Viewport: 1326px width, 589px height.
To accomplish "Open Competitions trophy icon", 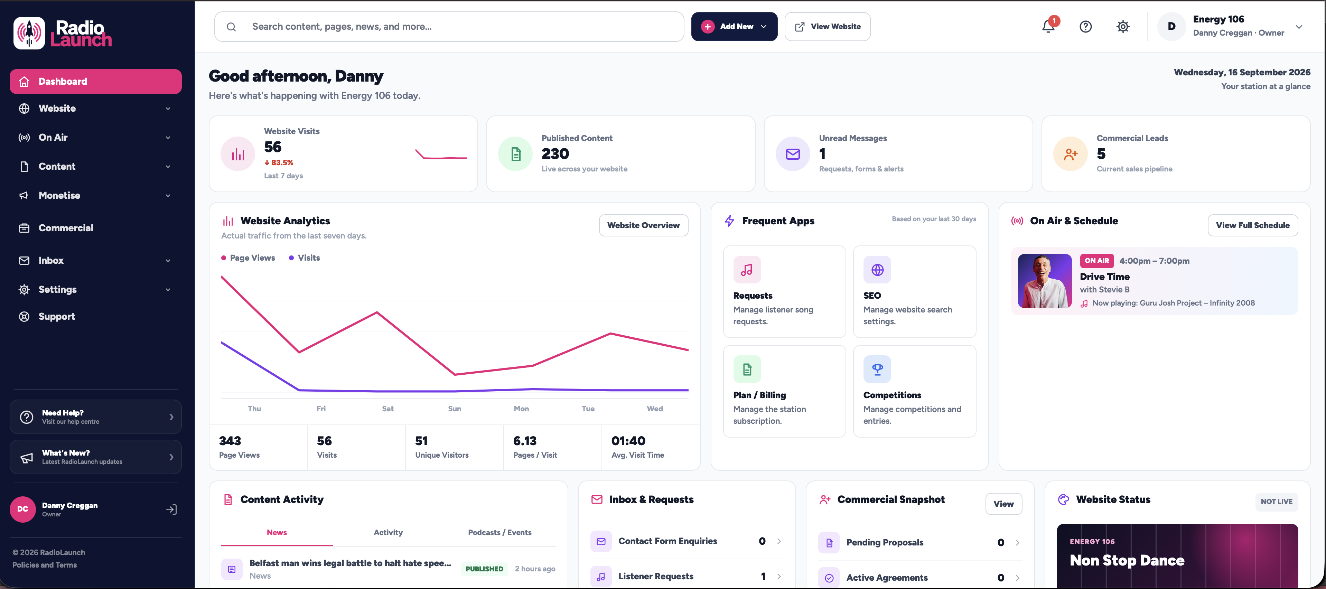I will (x=877, y=369).
